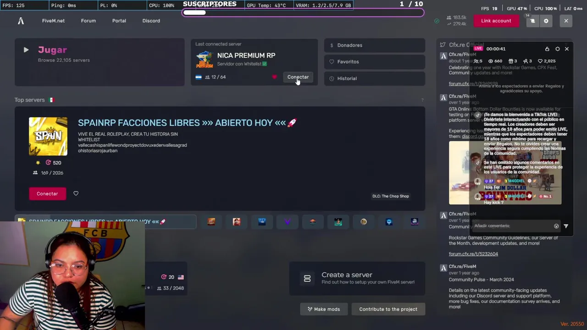Toggle favorite heart on SPAINRP server

(x=76, y=193)
